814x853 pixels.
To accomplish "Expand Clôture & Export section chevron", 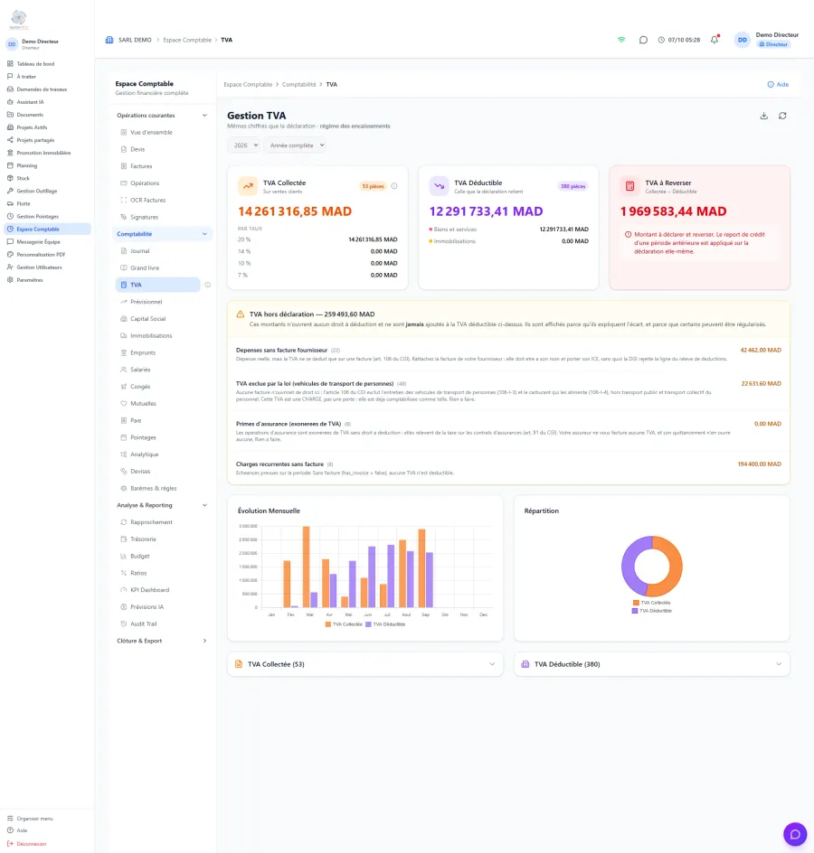I will point(204,641).
